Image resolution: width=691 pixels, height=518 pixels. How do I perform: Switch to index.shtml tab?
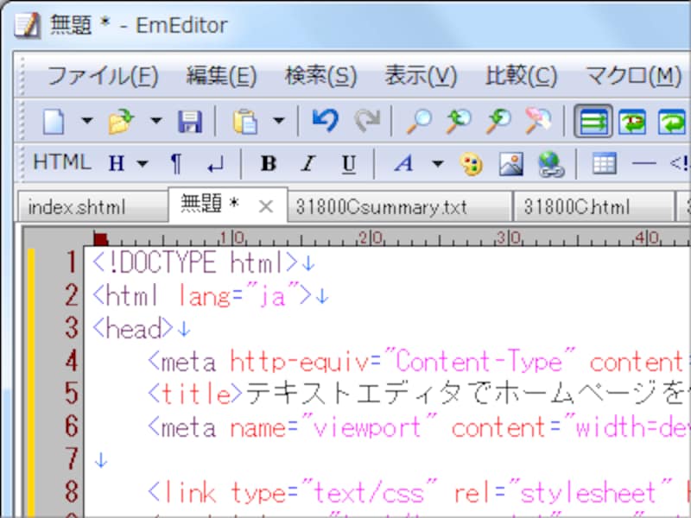coord(93,206)
